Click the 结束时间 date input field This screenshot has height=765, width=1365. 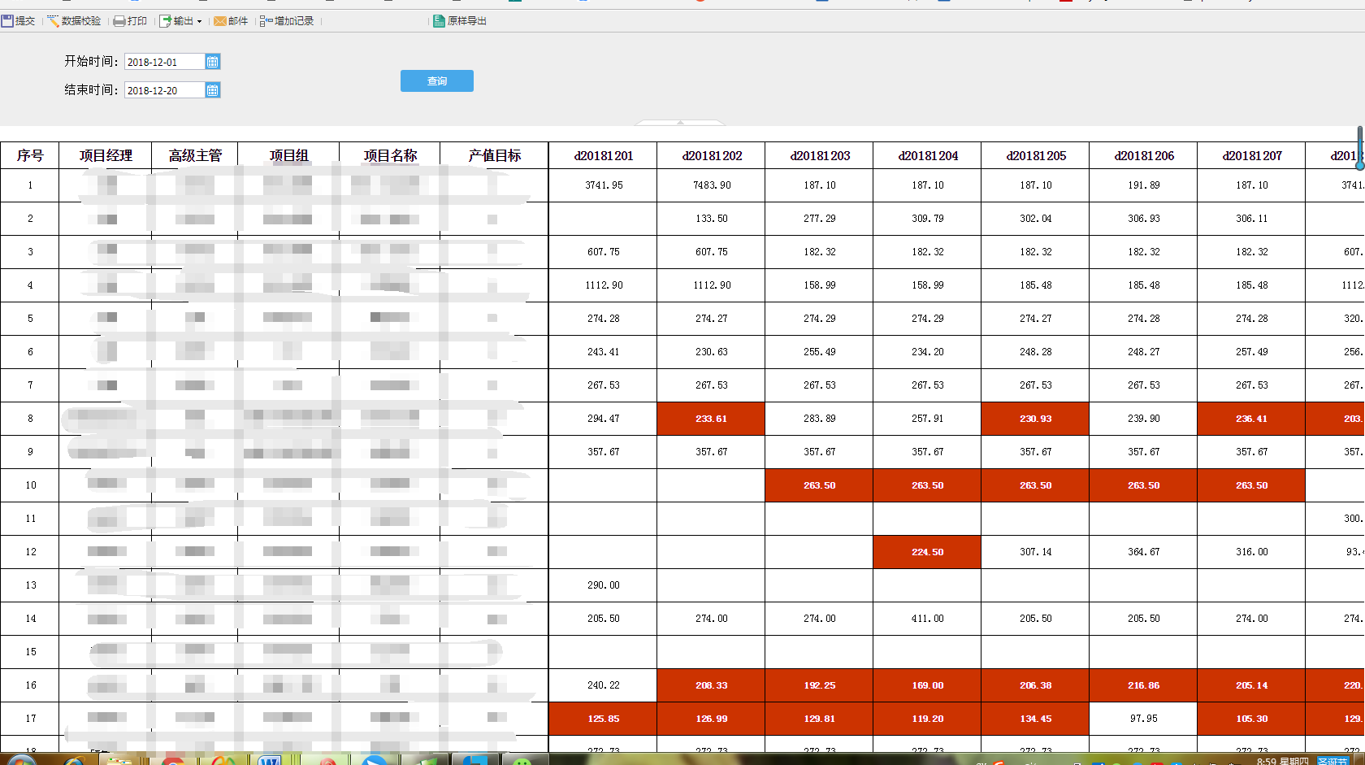coord(164,90)
